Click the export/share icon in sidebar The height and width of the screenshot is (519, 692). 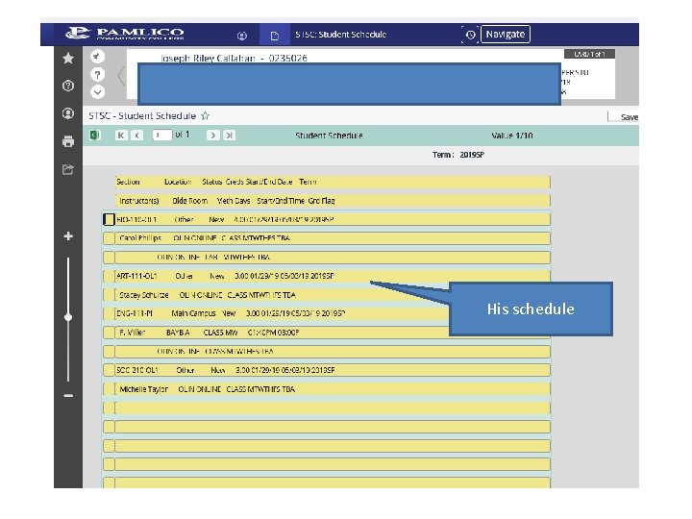[x=68, y=169]
